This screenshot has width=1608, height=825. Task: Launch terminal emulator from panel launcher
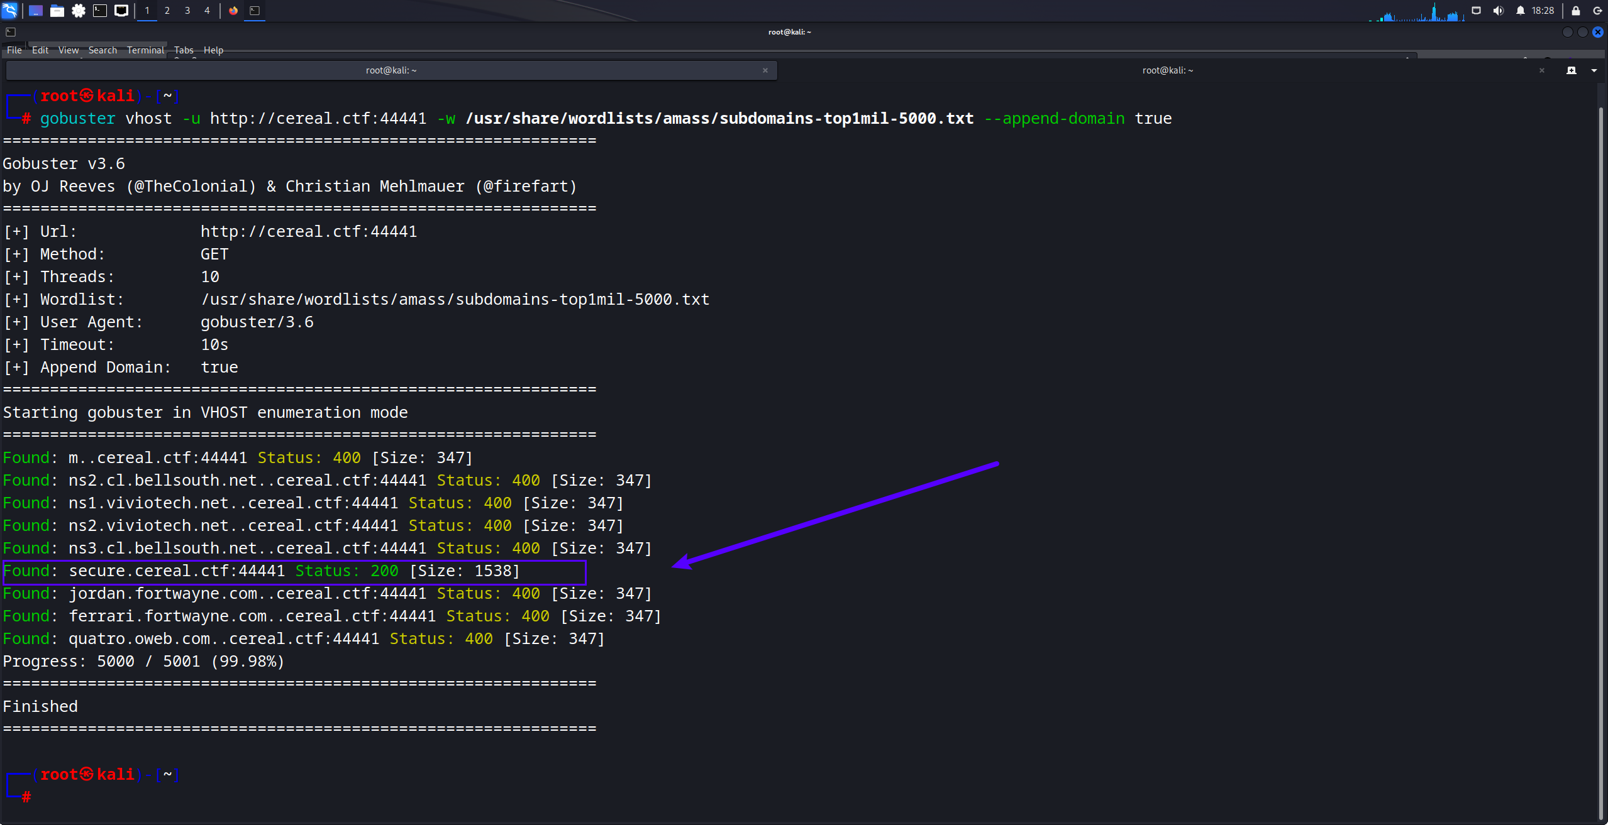click(x=100, y=11)
